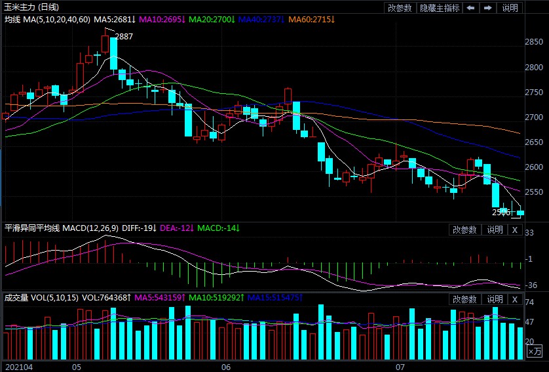Click the 2887 high price marker
The width and height of the screenshot is (549, 372).
pyautogui.click(x=124, y=37)
